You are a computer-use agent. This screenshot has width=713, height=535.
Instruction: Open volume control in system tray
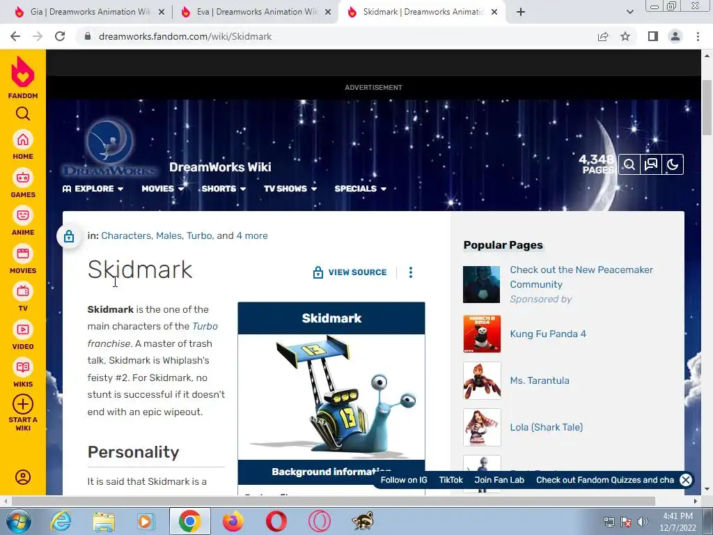coord(643,521)
